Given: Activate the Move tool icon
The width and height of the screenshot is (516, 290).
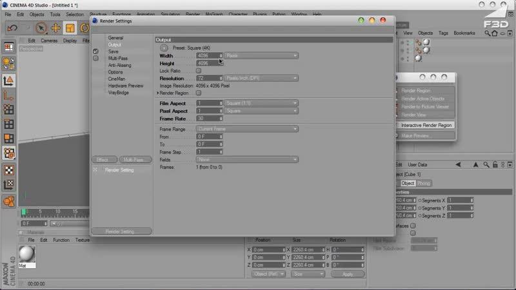Looking at the screenshot, I should 55,28.
